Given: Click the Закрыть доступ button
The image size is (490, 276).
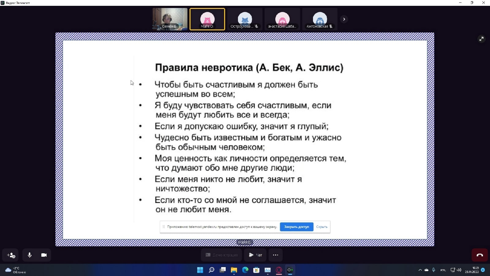Looking at the screenshot, I should (296, 227).
